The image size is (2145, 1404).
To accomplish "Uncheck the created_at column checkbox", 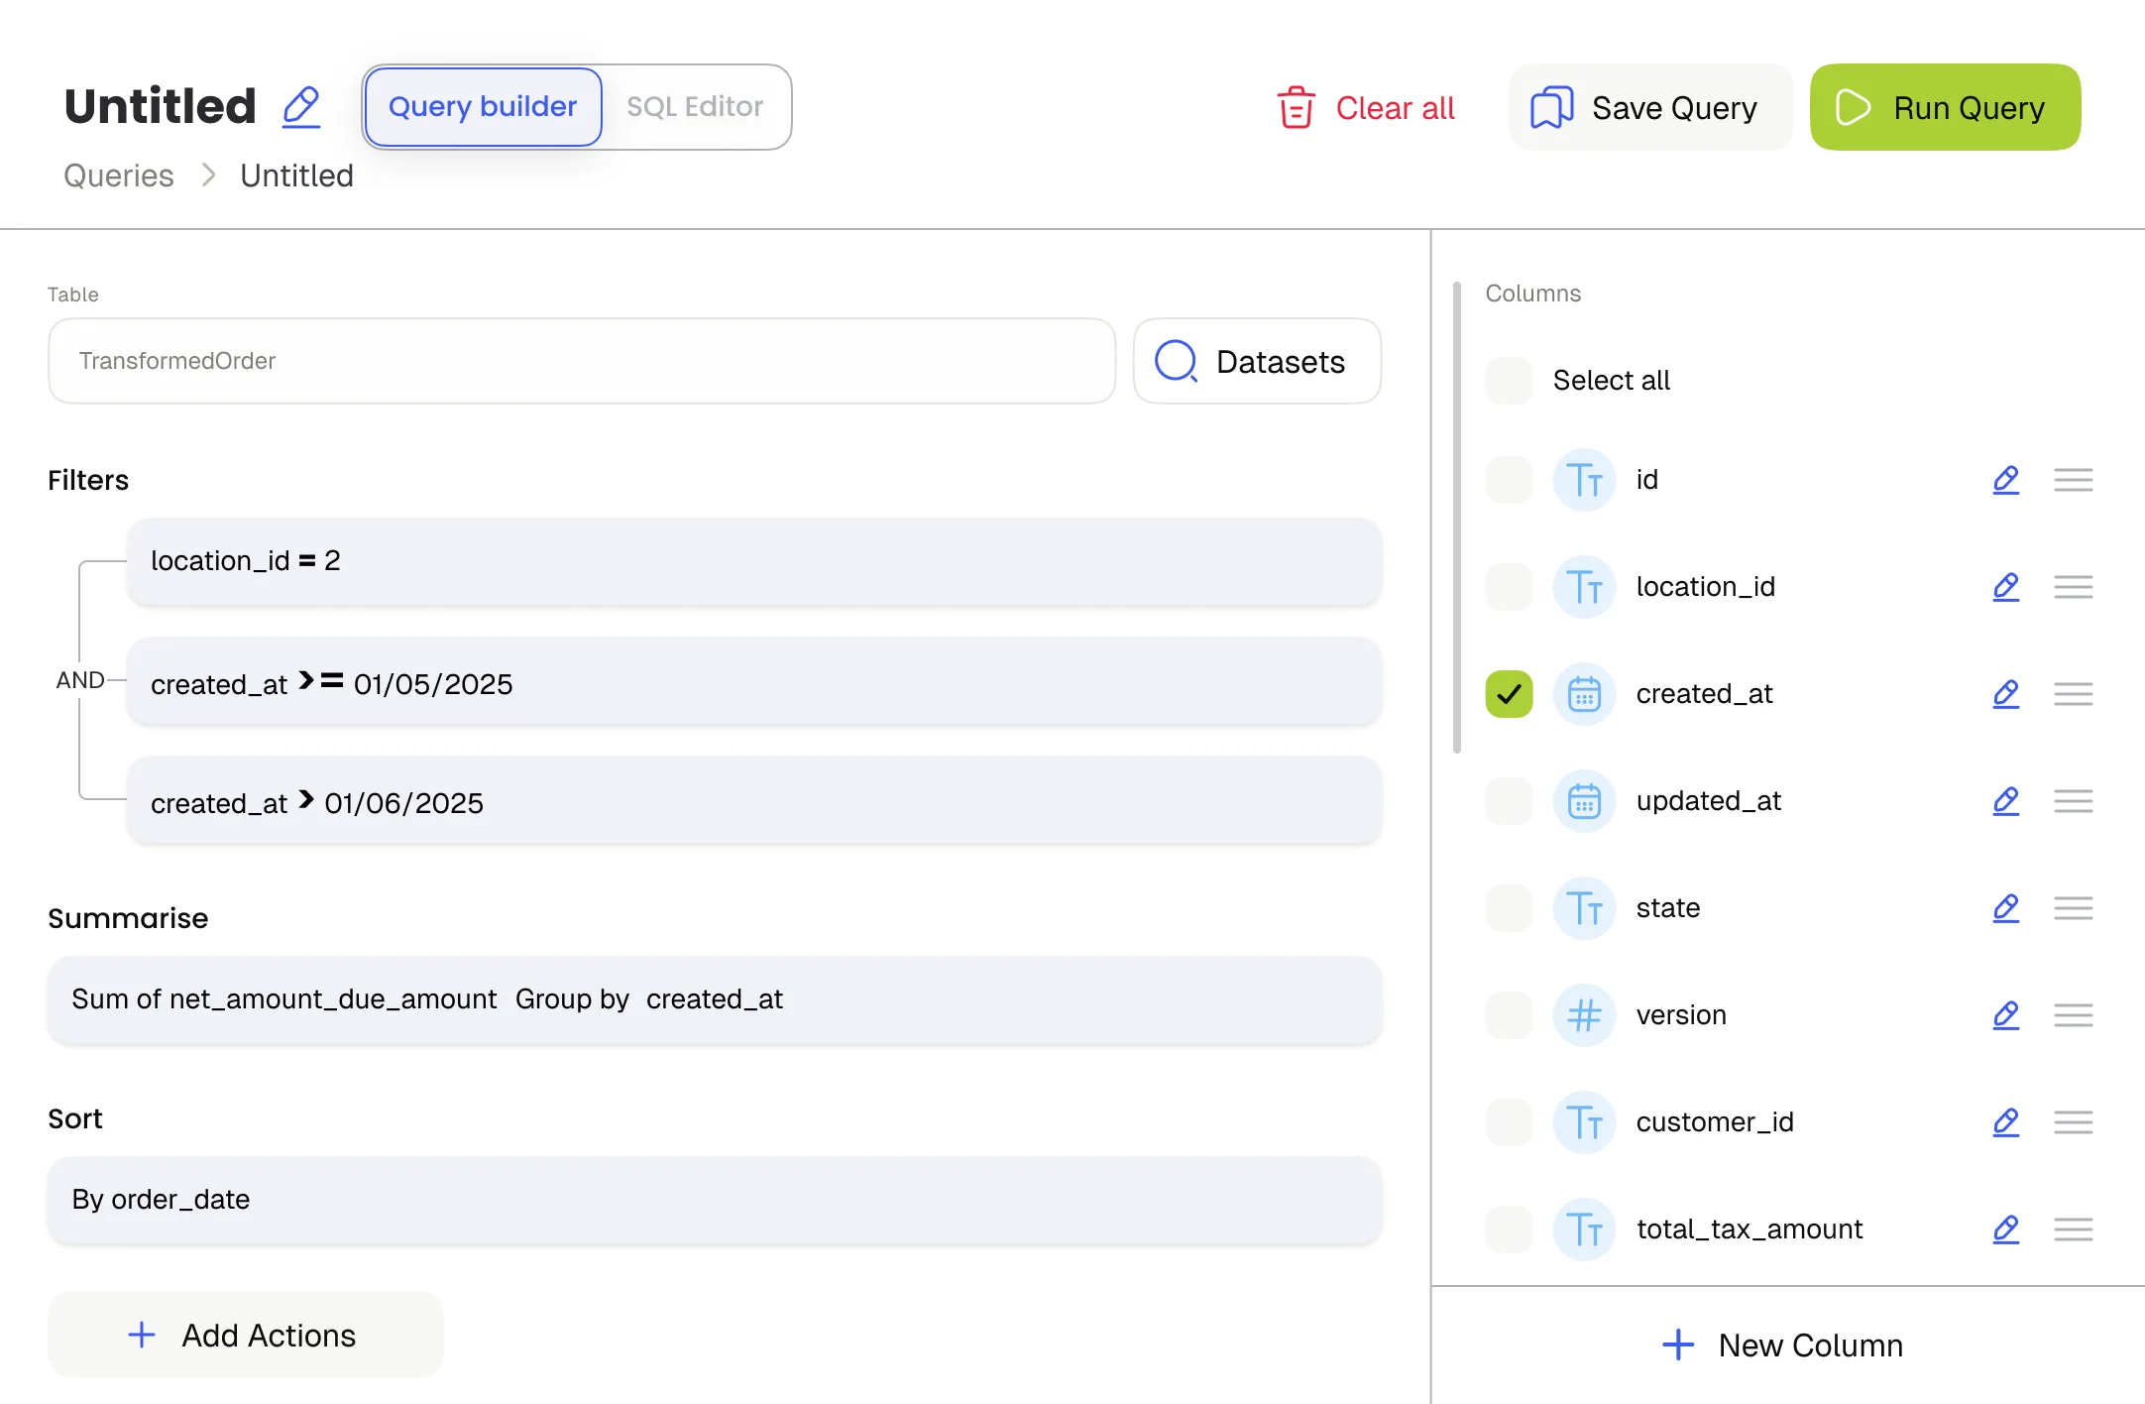I will tap(1508, 694).
